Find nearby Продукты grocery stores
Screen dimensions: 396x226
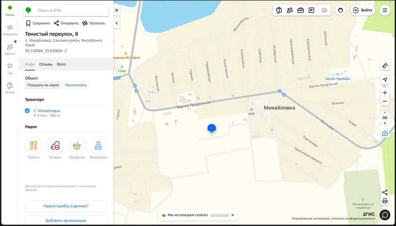pyautogui.click(x=77, y=148)
